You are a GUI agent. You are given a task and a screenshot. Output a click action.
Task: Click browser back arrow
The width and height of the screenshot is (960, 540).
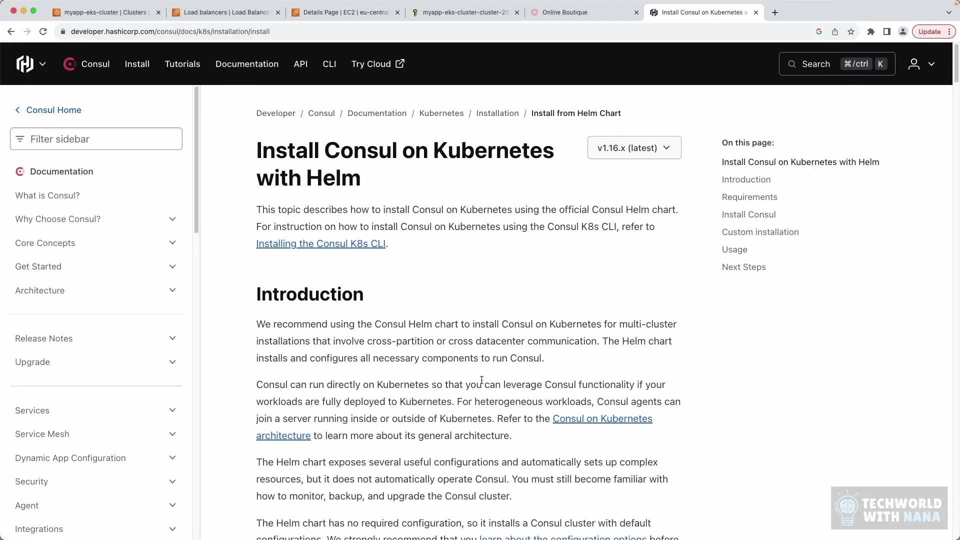pyautogui.click(x=11, y=31)
